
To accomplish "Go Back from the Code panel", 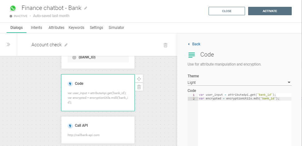I will pos(194,44).
